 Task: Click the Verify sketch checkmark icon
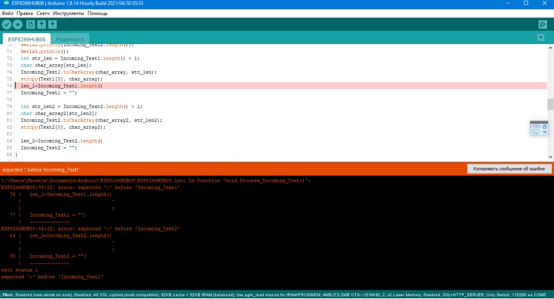point(6,25)
